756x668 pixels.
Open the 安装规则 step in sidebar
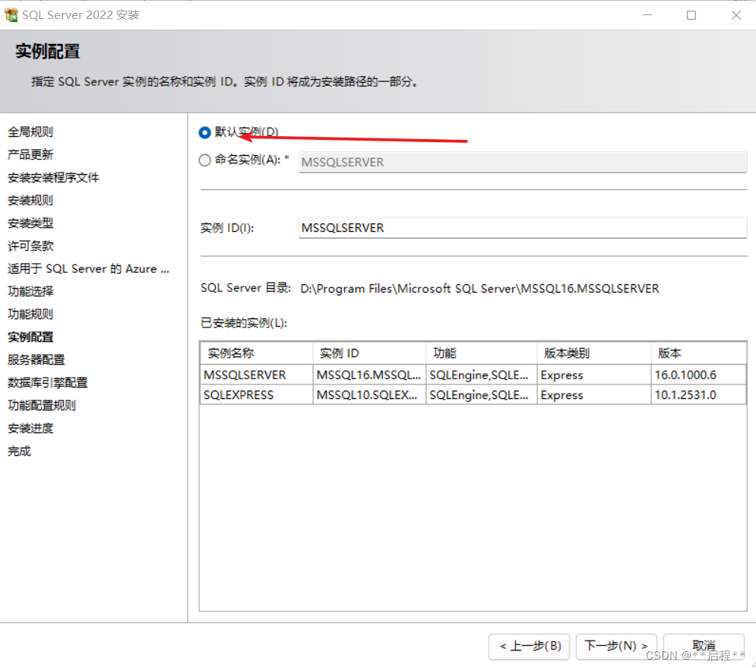click(x=30, y=200)
